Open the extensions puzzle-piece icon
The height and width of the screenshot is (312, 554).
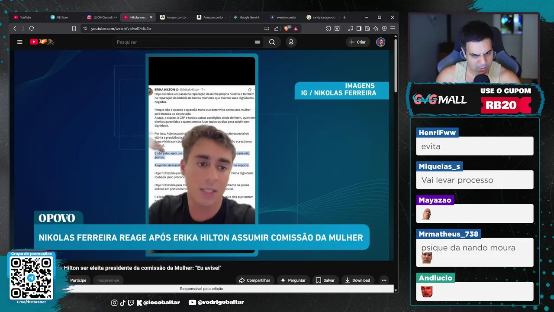[329, 29]
